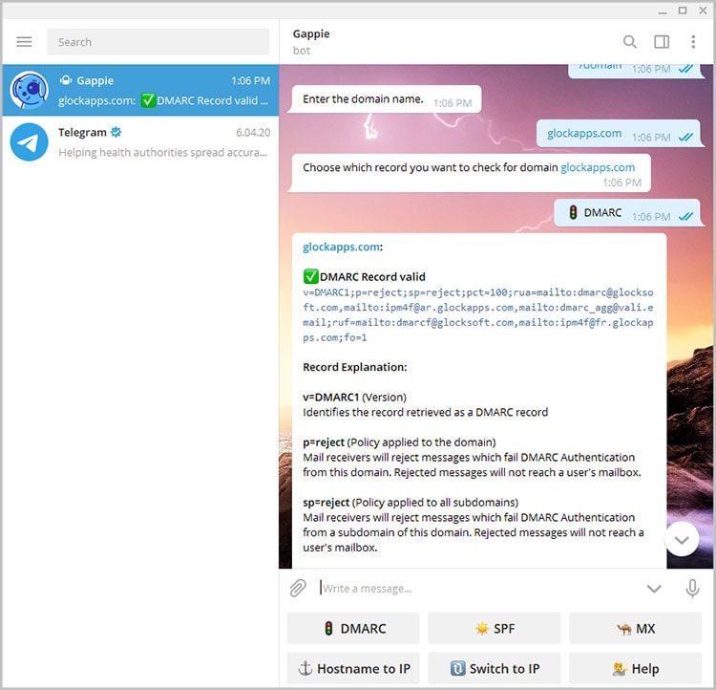Open the three-dot chat options menu
Screen dimensions: 716x690
click(x=693, y=42)
